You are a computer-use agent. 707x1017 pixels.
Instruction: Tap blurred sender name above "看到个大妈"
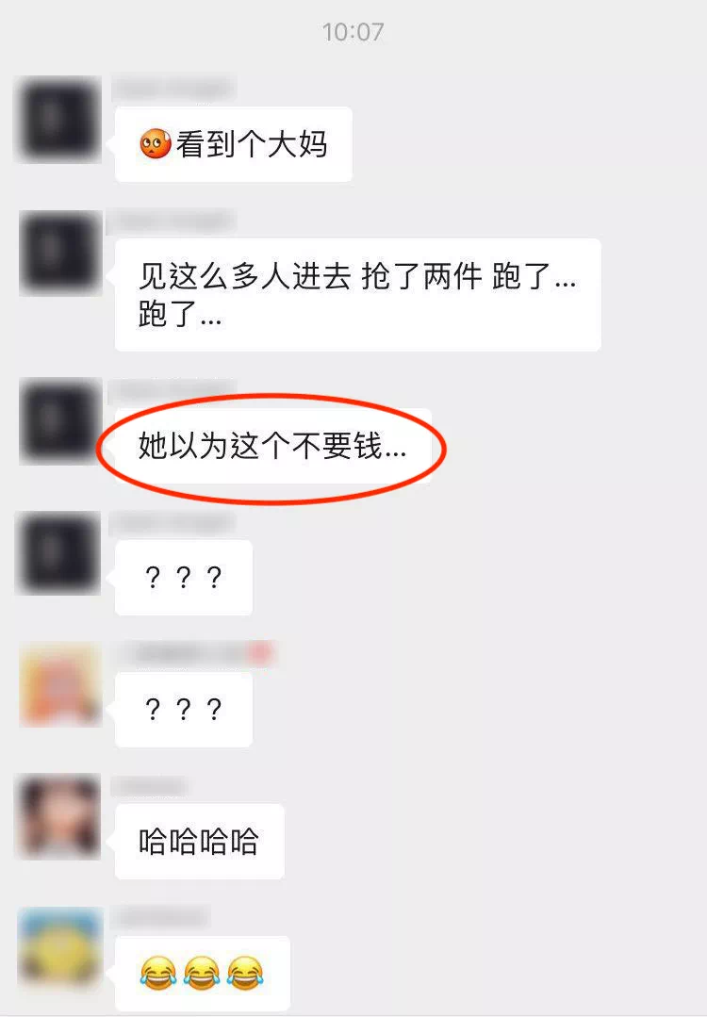coord(173,89)
